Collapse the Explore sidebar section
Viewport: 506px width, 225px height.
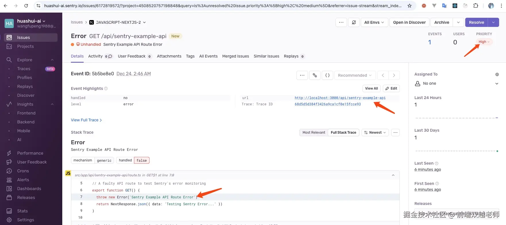tap(52, 60)
